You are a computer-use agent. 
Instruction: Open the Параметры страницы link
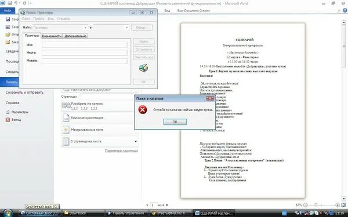click(121, 150)
